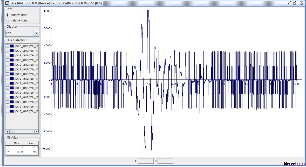
Task: Close the Bus Plot window
Action: [x=302, y=3]
